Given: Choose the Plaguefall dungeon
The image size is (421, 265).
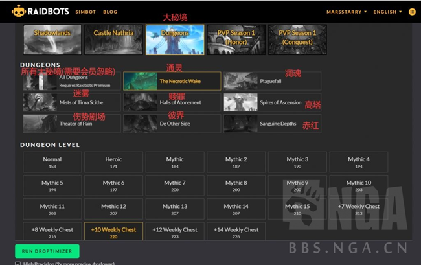Looking at the screenshot, I should pyautogui.click(x=272, y=81).
